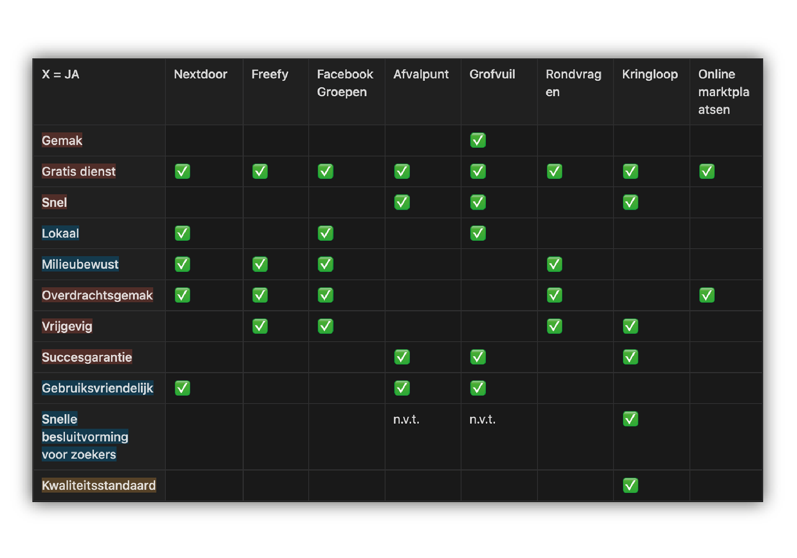The height and width of the screenshot is (558, 797).
Task: Click the X = JA header cell
Action: [x=61, y=74]
